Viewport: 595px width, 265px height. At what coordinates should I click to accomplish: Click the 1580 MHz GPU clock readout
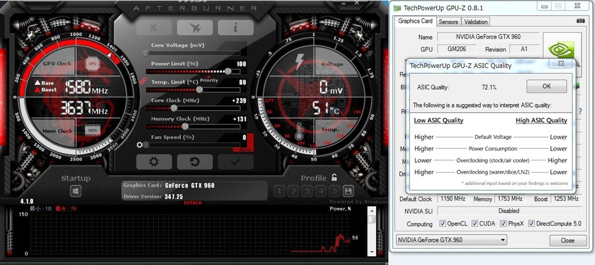(x=87, y=87)
